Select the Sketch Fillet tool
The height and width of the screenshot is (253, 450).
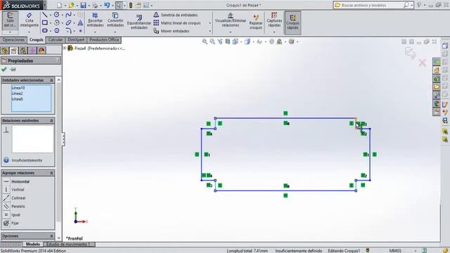point(68,30)
